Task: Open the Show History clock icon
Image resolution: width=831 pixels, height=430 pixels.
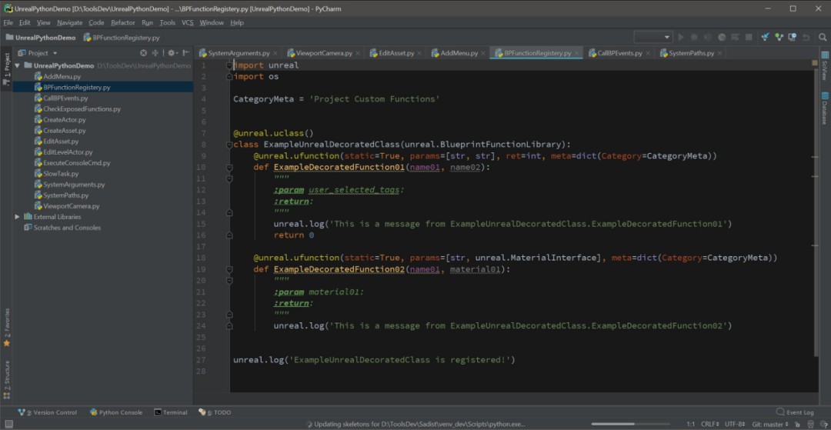Action: pos(793,37)
